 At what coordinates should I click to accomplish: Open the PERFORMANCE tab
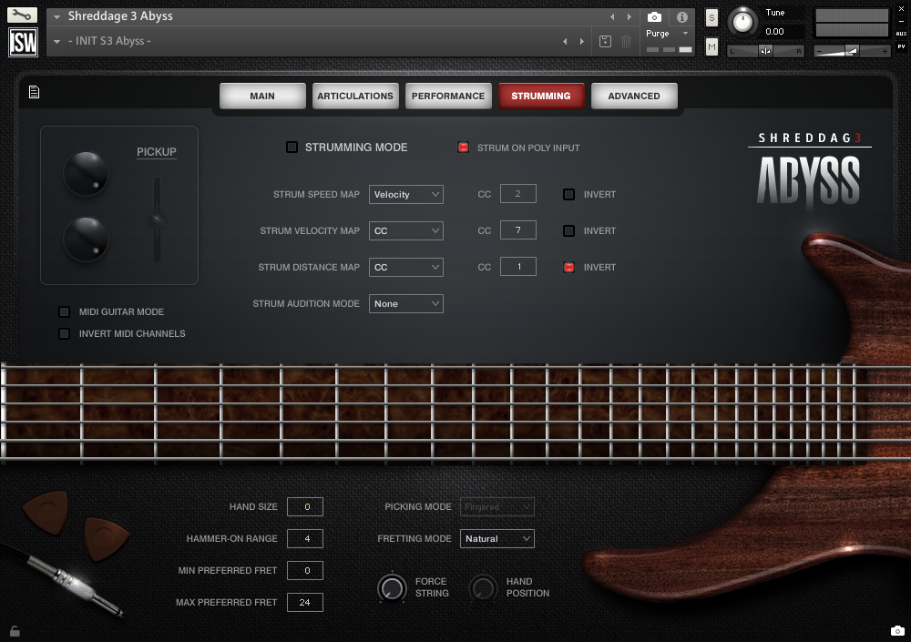coord(448,96)
